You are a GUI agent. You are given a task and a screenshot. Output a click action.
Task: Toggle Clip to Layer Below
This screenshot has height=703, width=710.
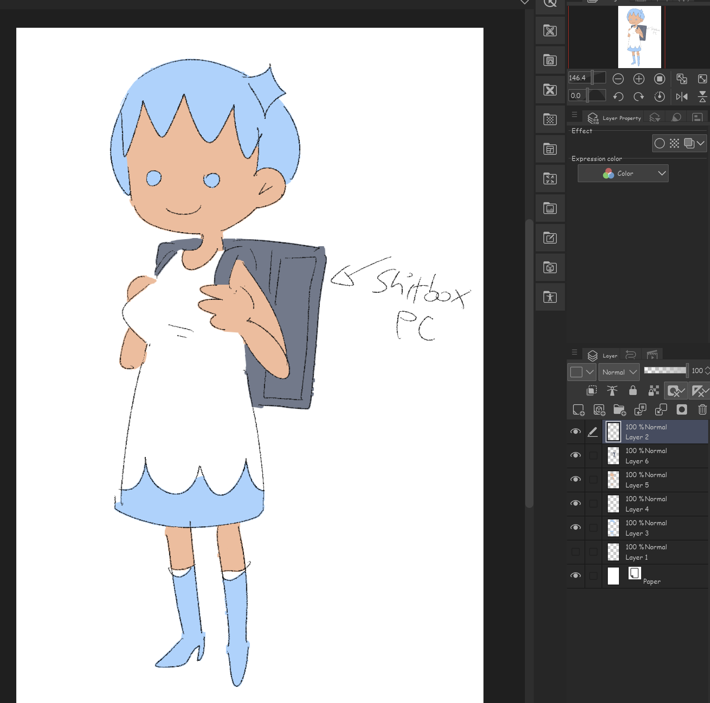click(592, 391)
